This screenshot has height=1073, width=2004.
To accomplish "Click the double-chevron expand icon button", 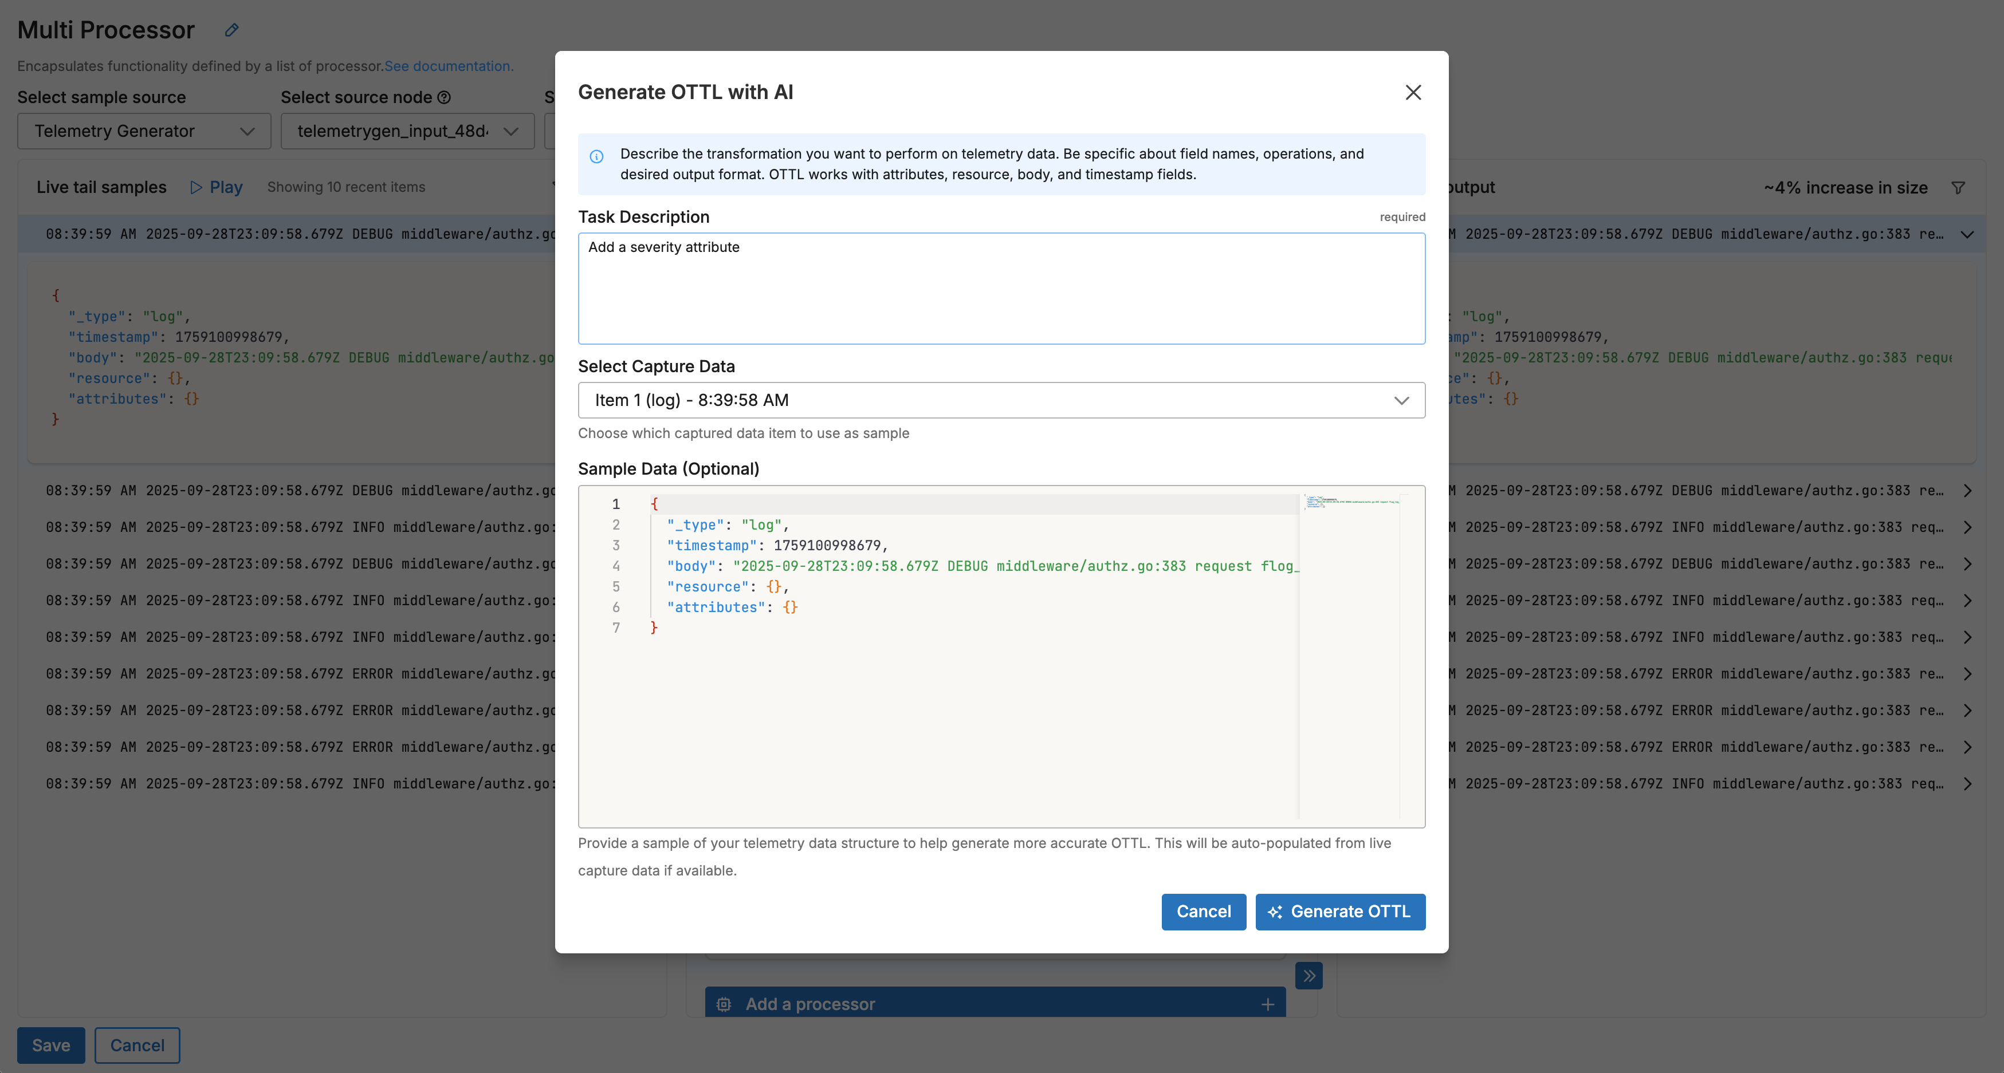I will (x=1309, y=975).
